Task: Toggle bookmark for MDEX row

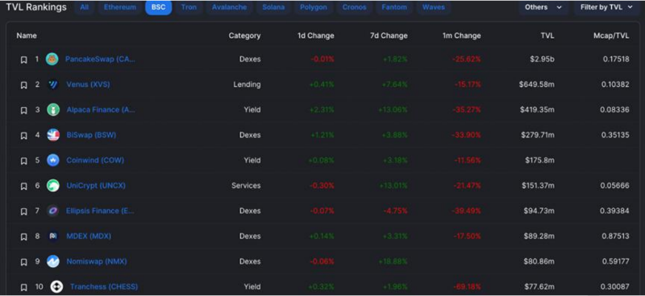Action: [24, 237]
